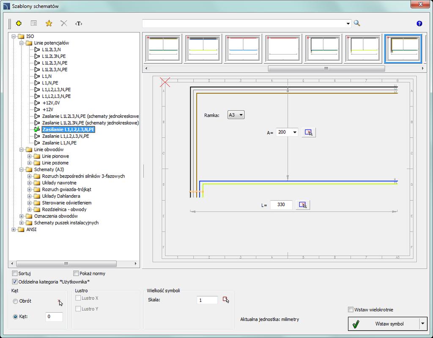Screen dimensions: 433x338
Task: Close the Szablony schematów dialog
Action: [420, 4]
